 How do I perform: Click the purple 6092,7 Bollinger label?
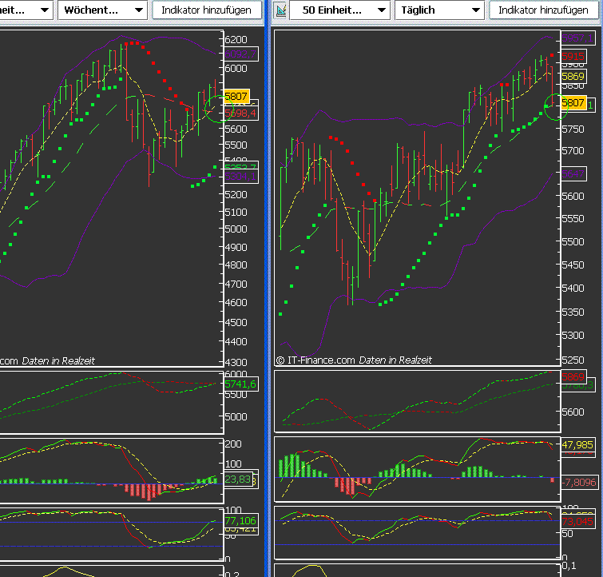click(x=240, y=54)
